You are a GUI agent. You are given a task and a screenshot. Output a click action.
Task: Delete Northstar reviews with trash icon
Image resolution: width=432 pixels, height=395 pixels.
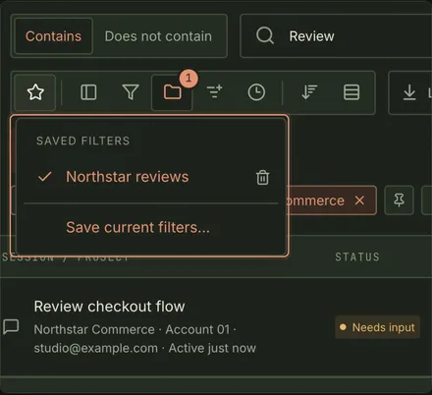tap(262, 177)
